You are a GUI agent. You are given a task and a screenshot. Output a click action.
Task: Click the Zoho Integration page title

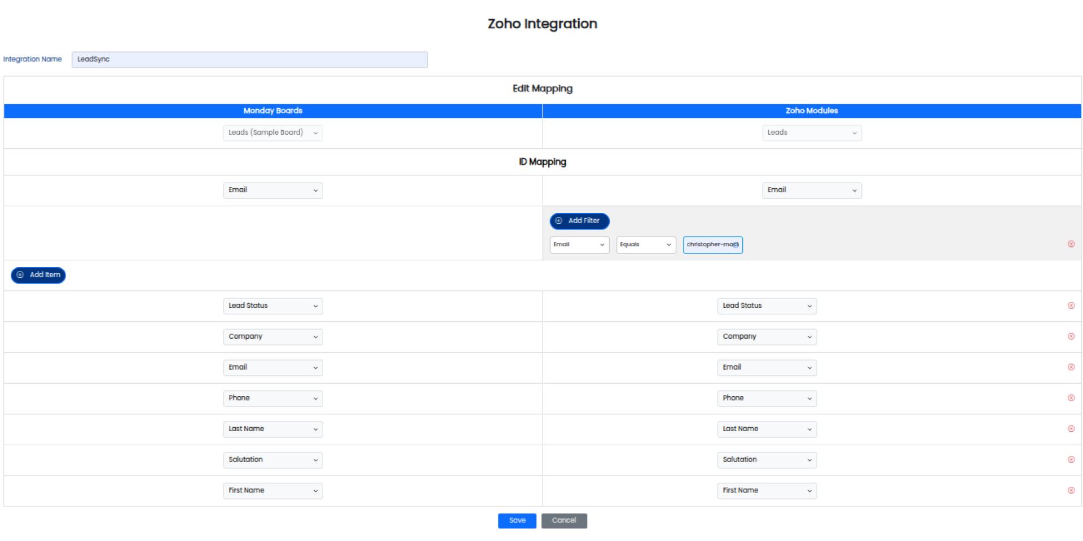(542, 24)
